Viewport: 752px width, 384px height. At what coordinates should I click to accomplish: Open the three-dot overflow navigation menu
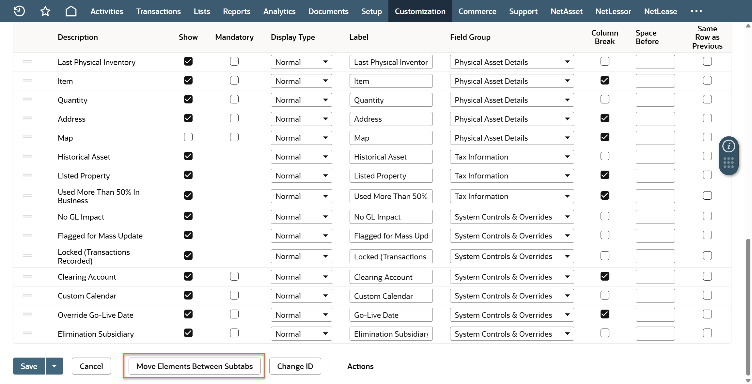pos(696,11)
